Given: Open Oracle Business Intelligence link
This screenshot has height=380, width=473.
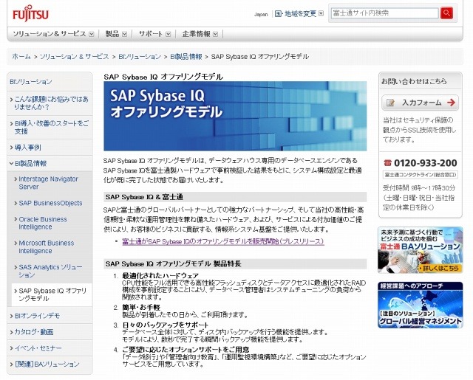Looking at the screenshot, I should tap(43, 223).
